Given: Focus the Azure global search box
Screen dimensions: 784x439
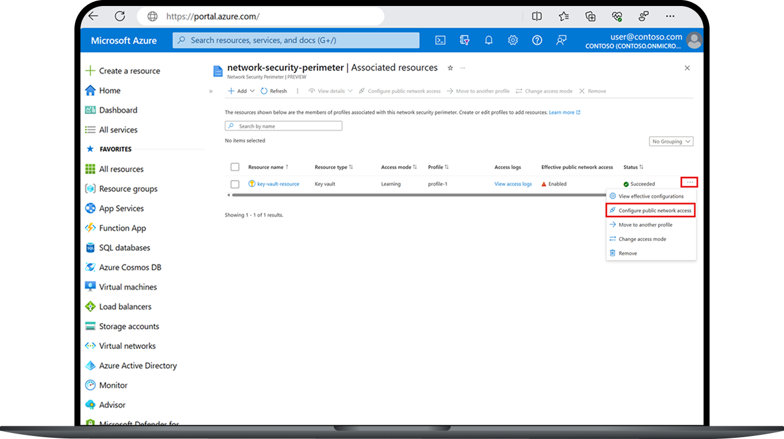Looking at the screenshot, I should click(x=296, y=40).
